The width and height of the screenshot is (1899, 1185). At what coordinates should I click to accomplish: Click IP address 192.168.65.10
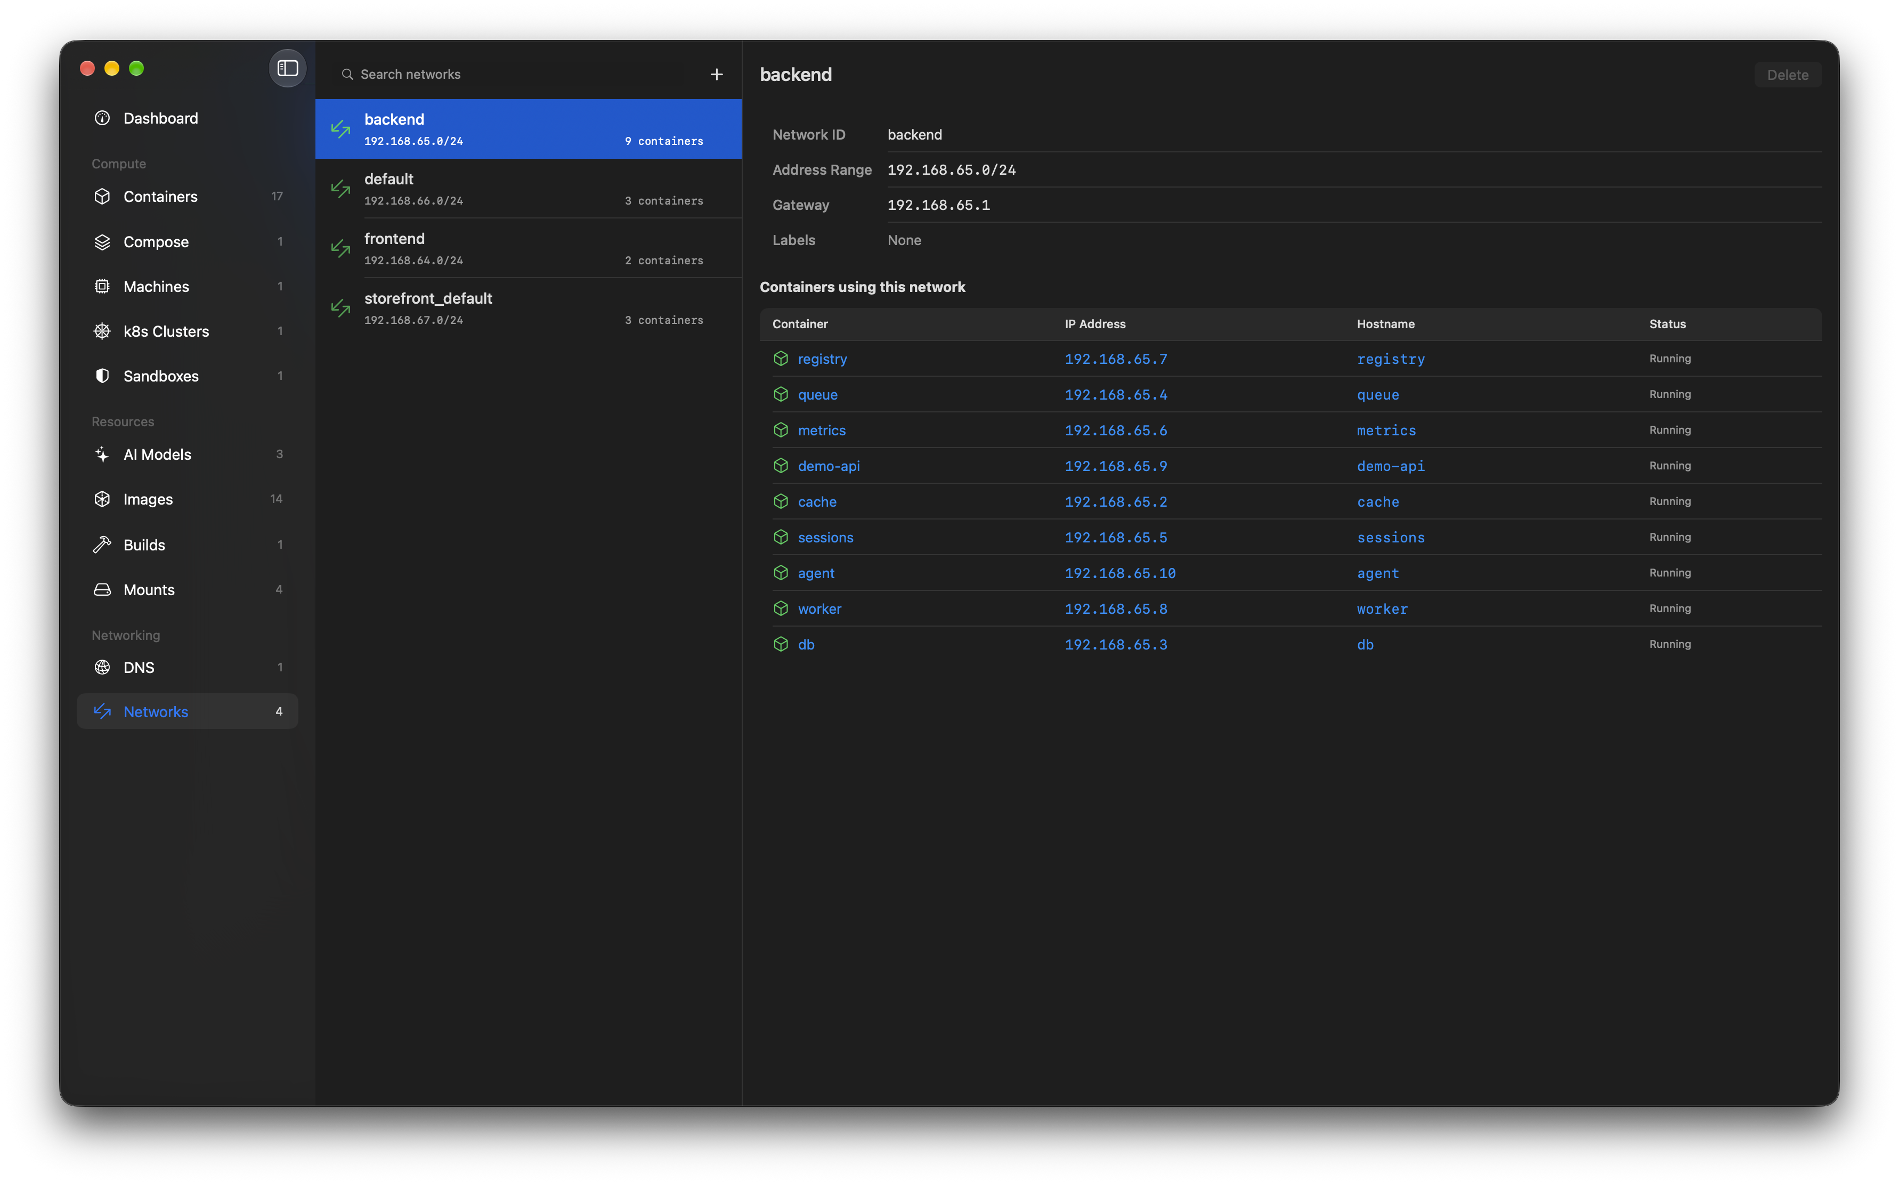tap(1120, 574)
